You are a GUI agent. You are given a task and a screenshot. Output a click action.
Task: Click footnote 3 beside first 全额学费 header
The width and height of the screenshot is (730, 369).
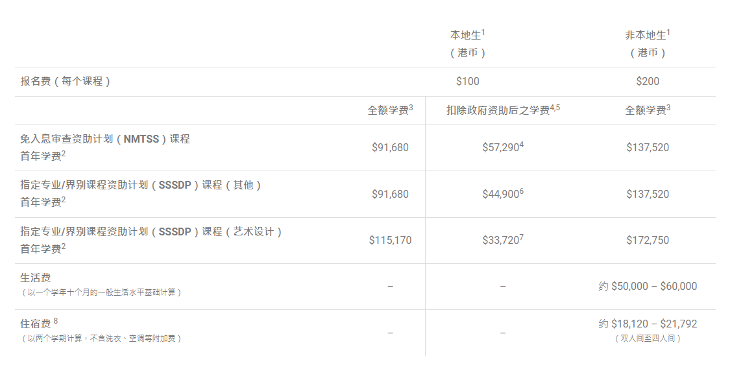411,108
